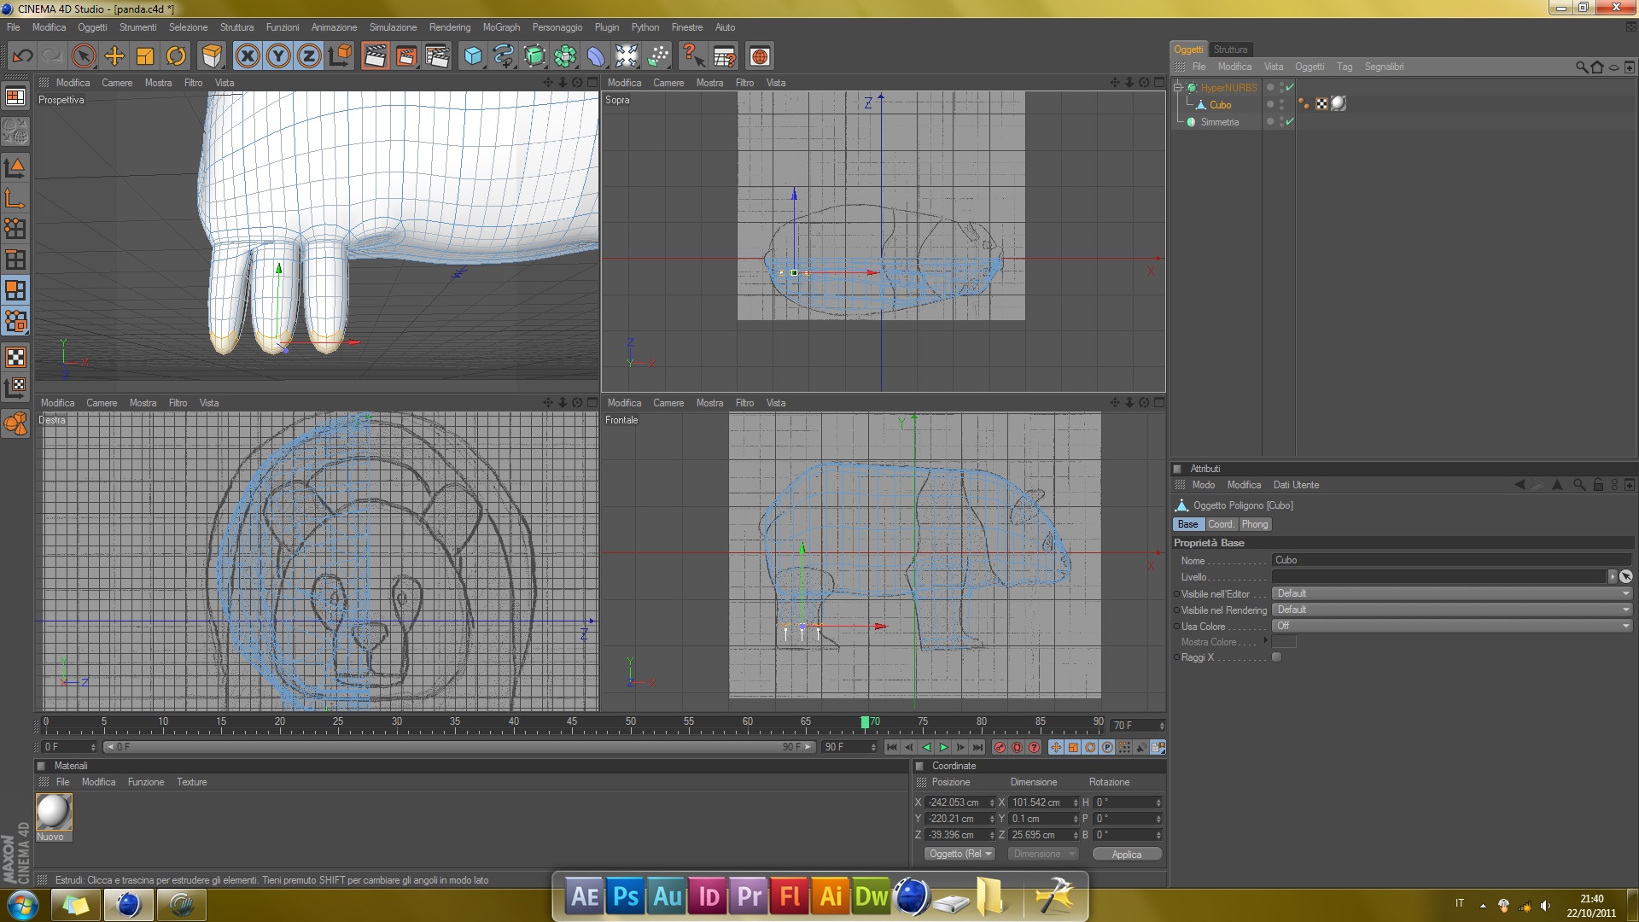Collapse the HyperNURBS tree item
1639x922 pixels.
pyautogui.click(x=1178, y=87)
